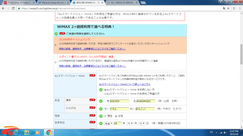243x136 pixels.
Task: Click the secure padlock icon in address bar
Action: 19,8
